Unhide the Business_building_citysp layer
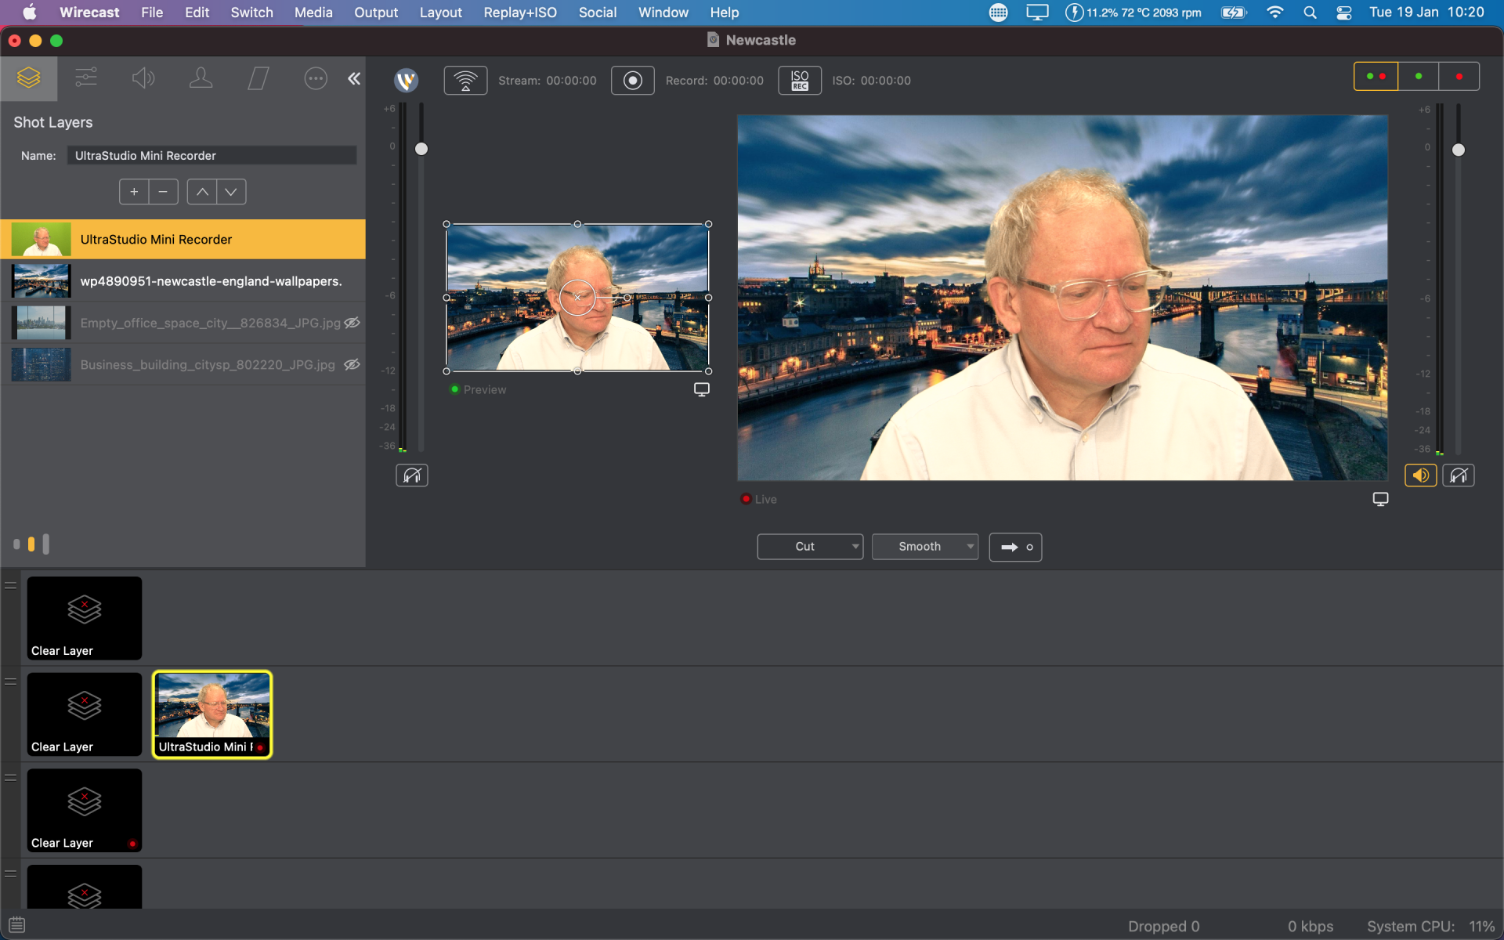1504x940 pixels. click(352, 364)
